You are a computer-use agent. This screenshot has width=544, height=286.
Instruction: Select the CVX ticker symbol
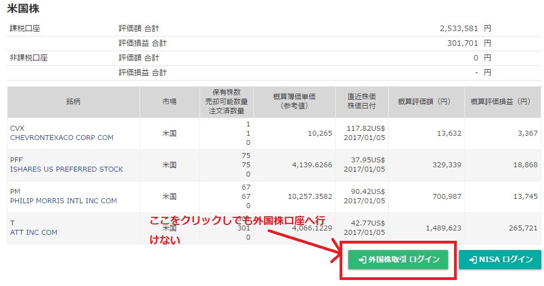point(17,128)
